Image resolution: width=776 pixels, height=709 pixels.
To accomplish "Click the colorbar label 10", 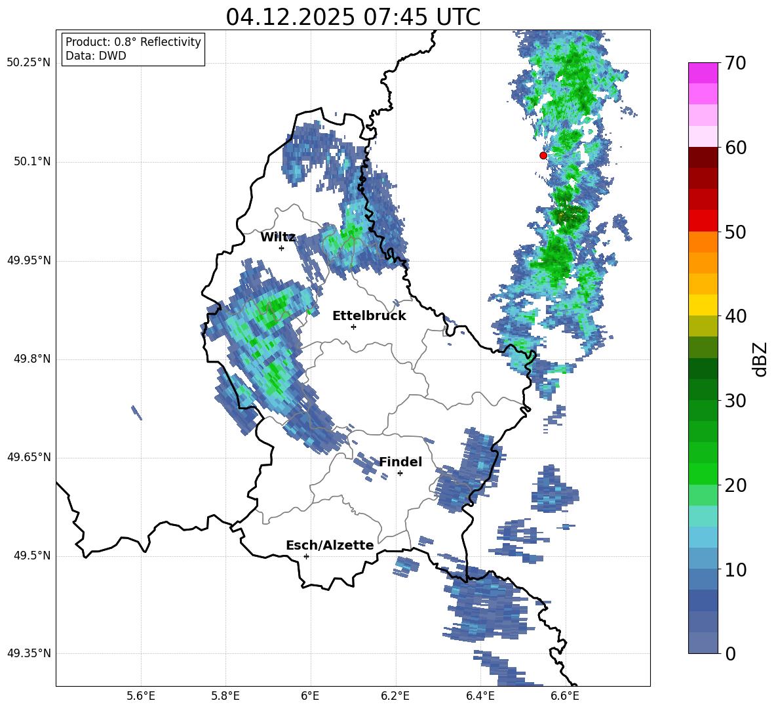I will pos(735,570).
